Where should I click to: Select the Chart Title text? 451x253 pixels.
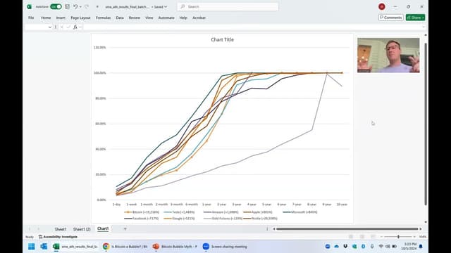point(223,40)
